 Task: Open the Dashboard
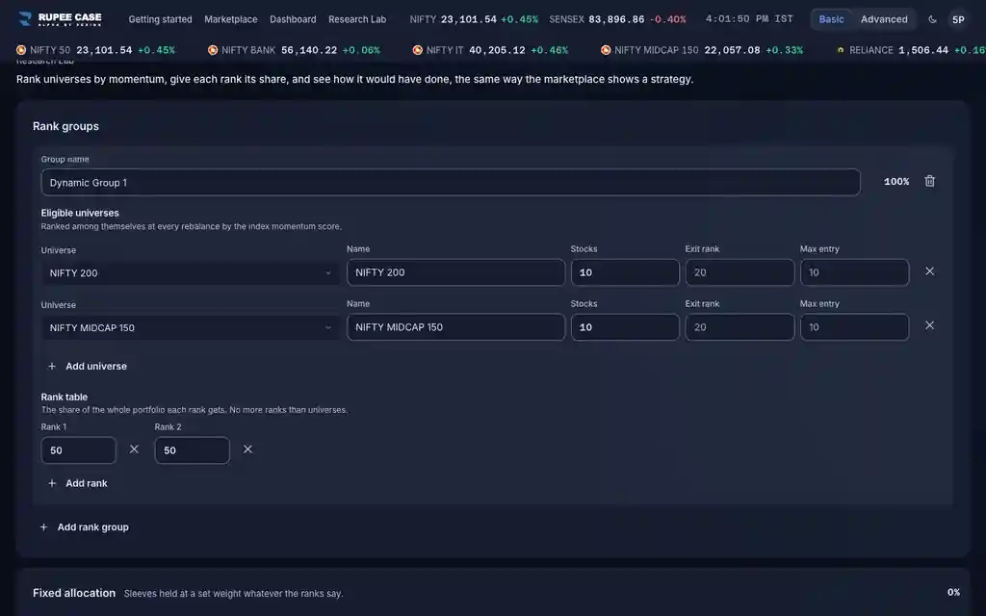[x=293, y=19]
